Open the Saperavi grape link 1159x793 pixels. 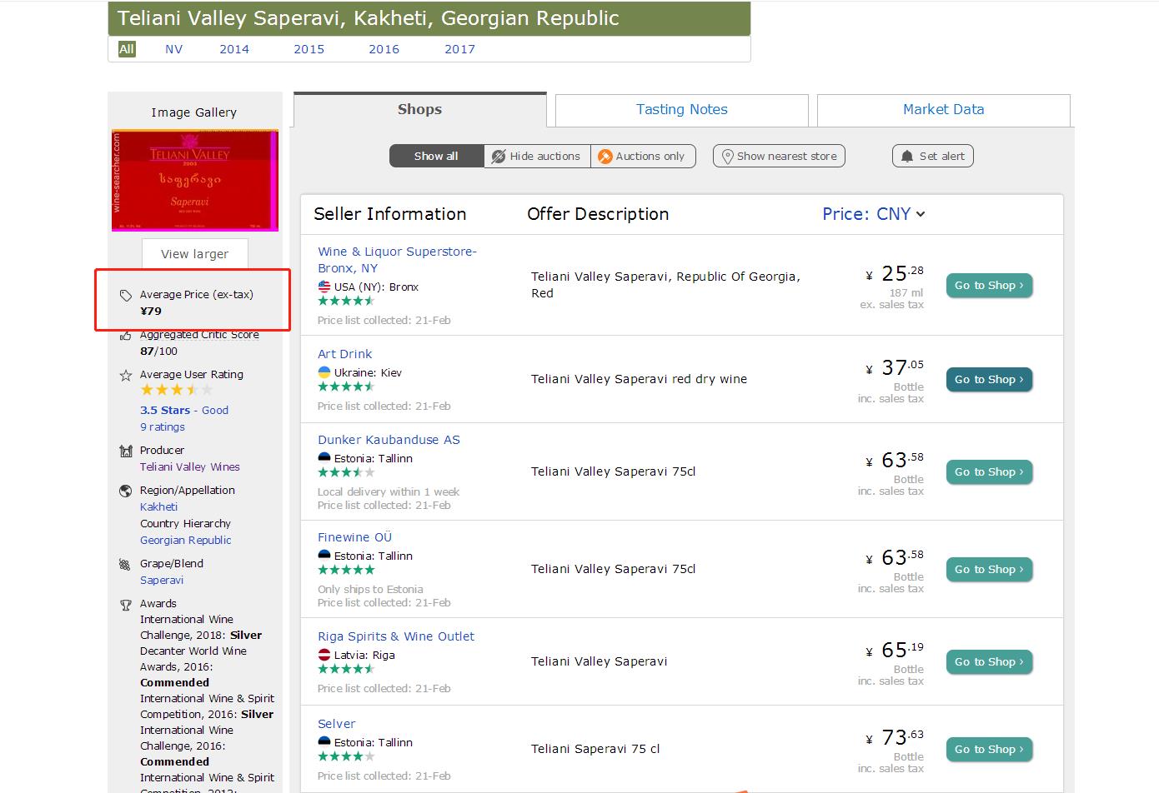coord(162,581)
